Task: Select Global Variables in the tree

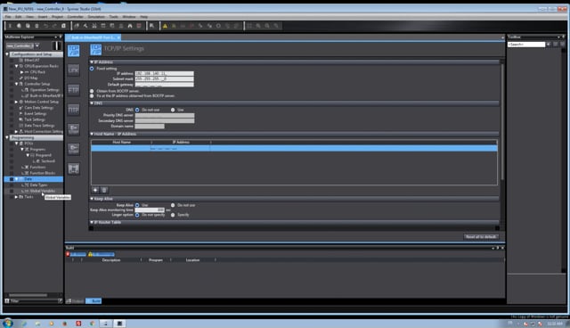Action: 43,191
